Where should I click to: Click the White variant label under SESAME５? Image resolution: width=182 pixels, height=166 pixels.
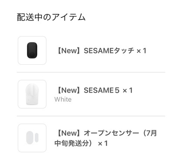[x=63, y=100]
